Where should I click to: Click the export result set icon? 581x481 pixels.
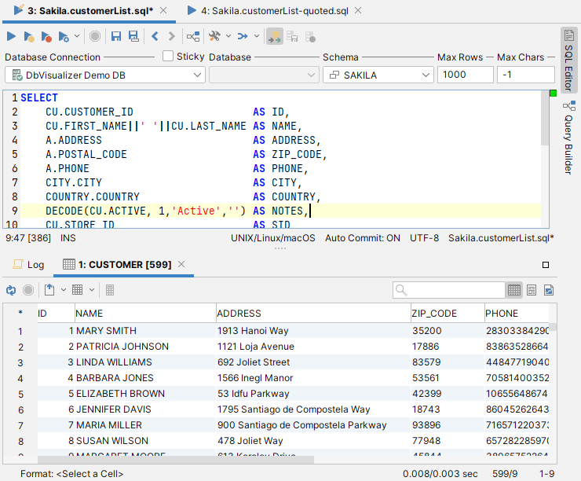coord(49,290)
